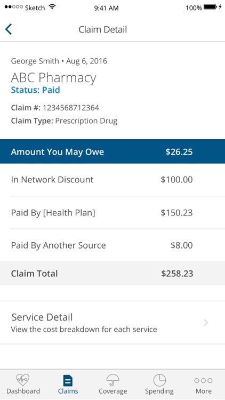This screenshot has width=225, height=400.
Task: Tap the Status: Paid link
Action: [36, 90]
